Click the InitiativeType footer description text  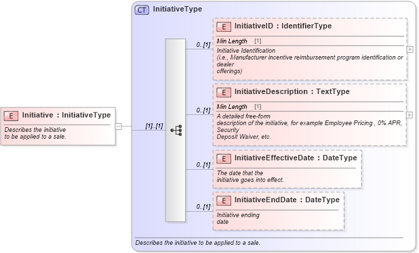(x=198, y=243)
